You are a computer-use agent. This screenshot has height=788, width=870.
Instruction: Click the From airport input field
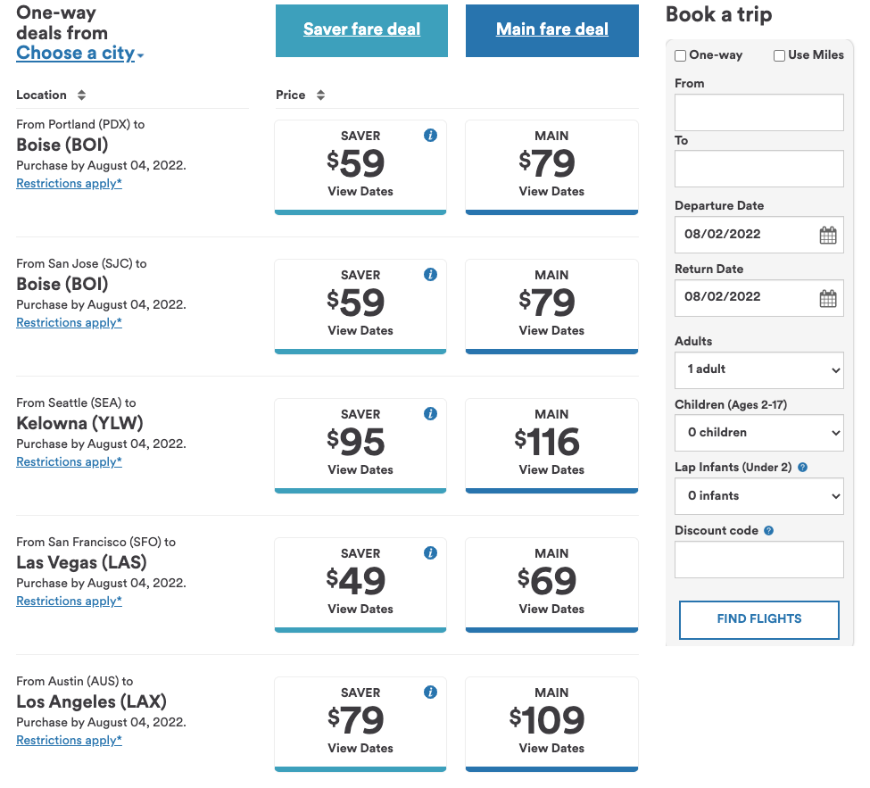click(x=758, y=112)
